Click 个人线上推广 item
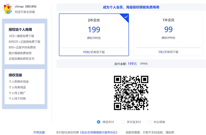 click(x=17, y=93)
